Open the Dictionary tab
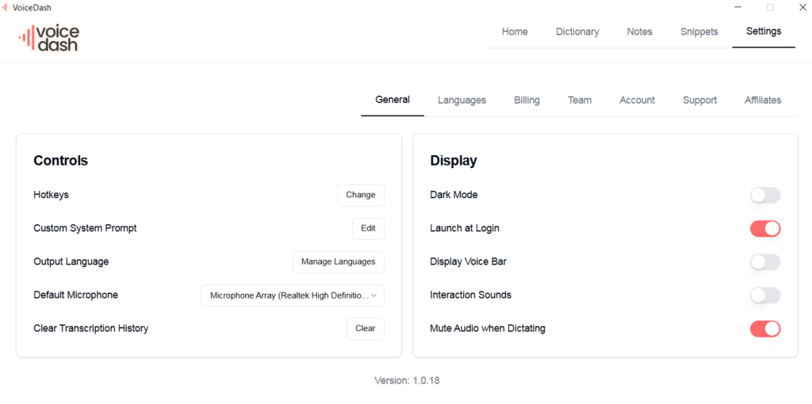 point(577,32)
